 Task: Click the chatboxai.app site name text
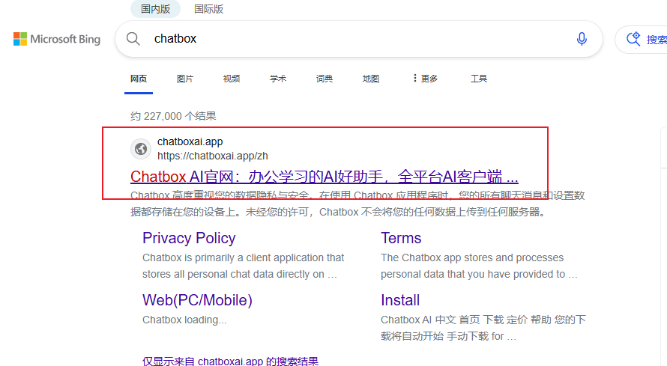(x=190, y=141)
